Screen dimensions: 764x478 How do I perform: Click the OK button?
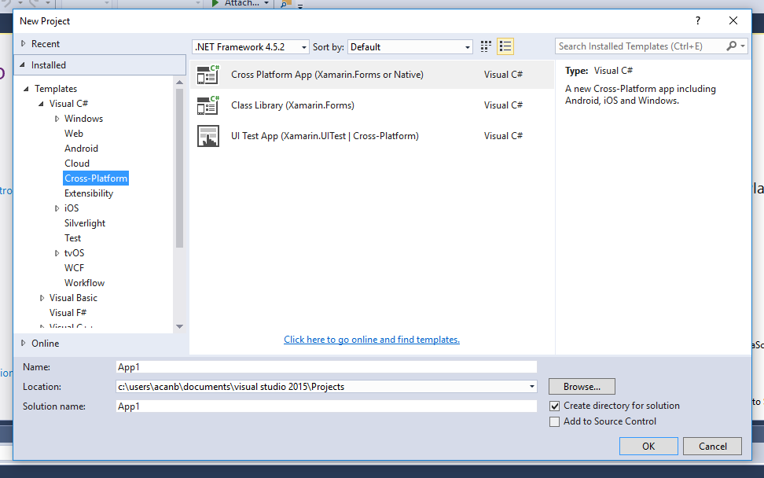[648, 447]
